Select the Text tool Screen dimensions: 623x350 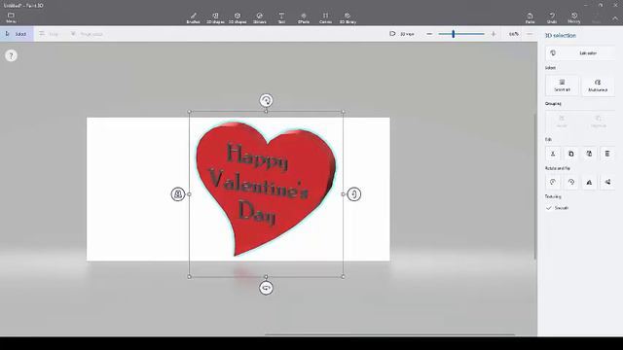pyautogui.click(x=281, y=17)
